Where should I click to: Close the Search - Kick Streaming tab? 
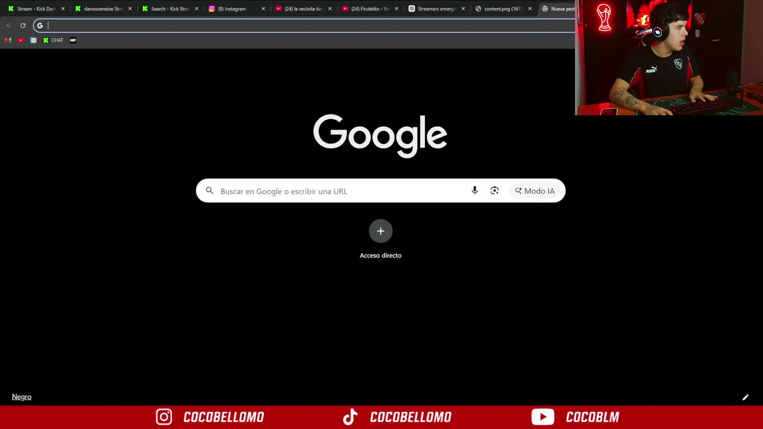197,9
